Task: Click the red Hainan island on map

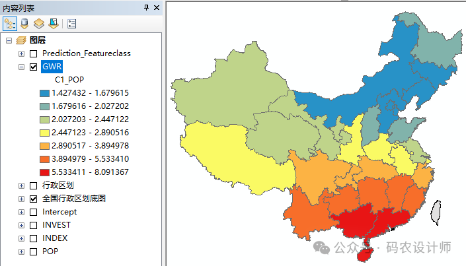Action: pyautogui.click(x=364, y=255)
